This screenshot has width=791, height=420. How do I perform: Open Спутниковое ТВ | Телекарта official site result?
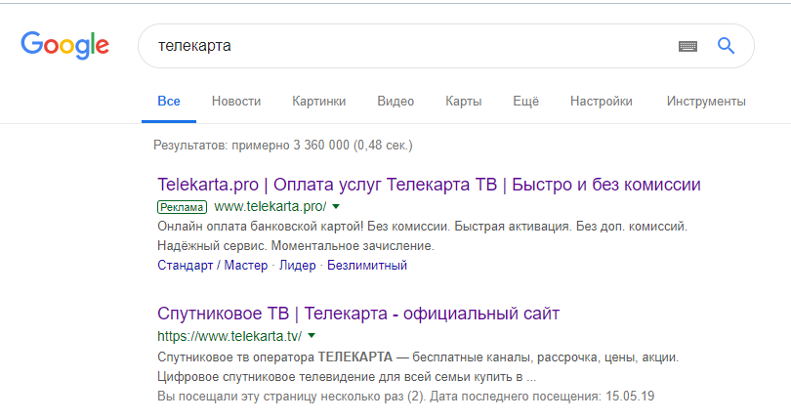[358, 314]
